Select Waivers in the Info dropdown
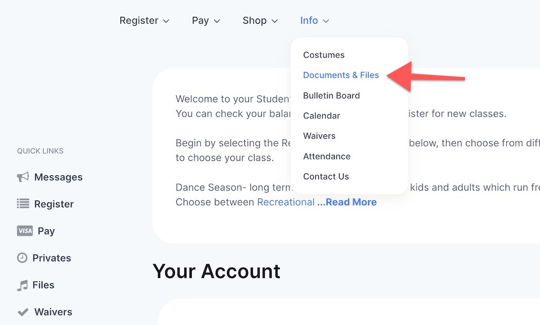Viewport: 540px width, 325px height. (319, 136)
